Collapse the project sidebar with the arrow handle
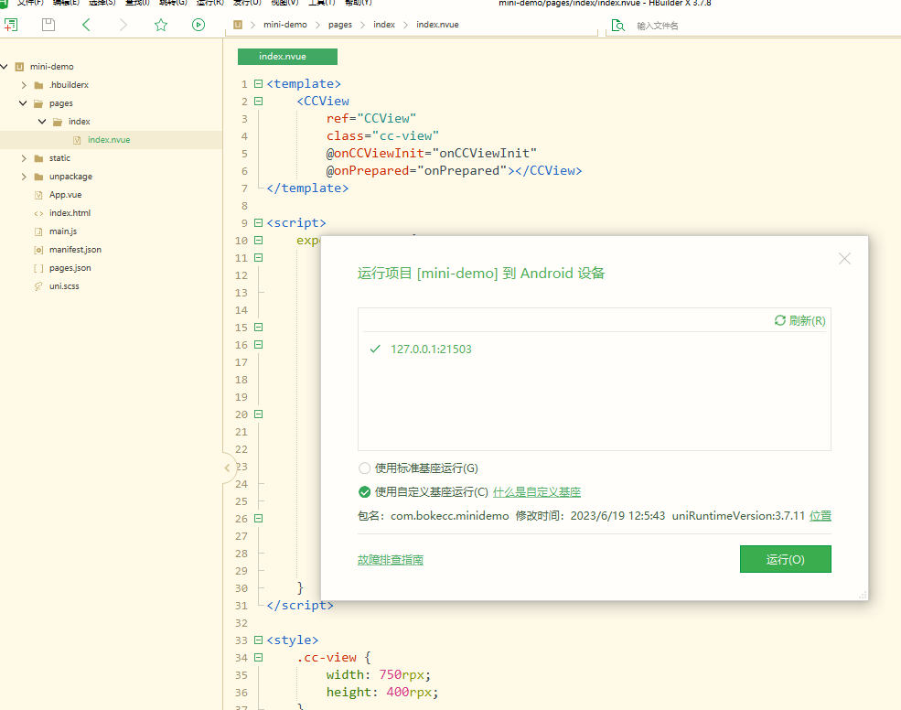The image size is (901, 710). (227, 468)
